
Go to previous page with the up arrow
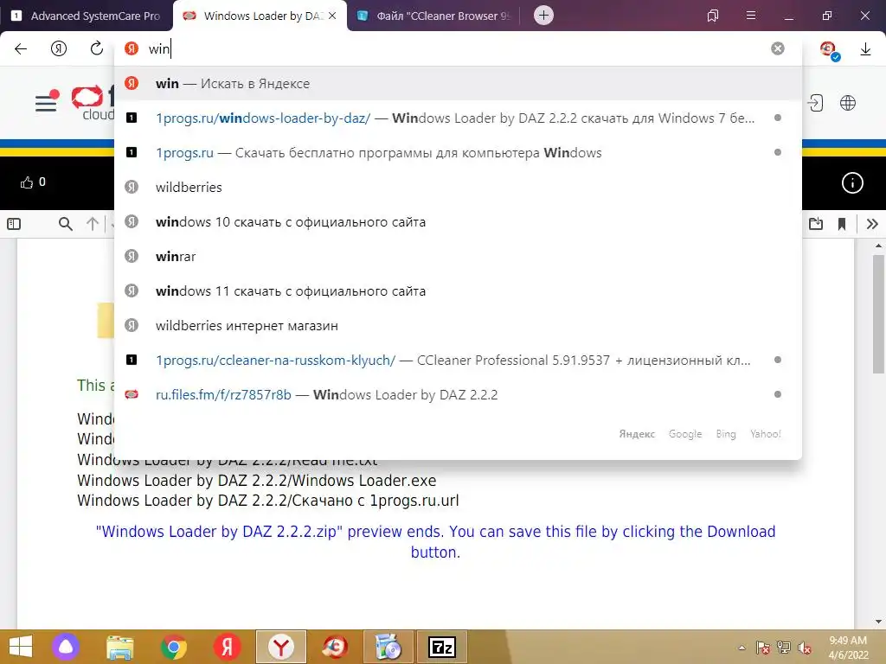[x=93, y=224]
